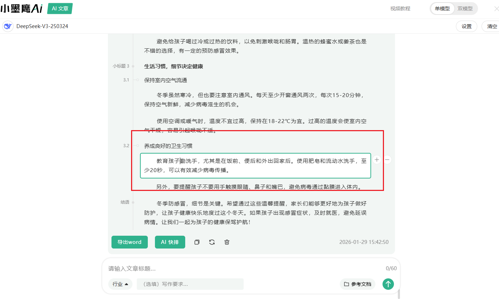Click the 小墨鹰Ai logo
Image resolution: width=499 pixels, height=299 pixels.
(21, 9)
